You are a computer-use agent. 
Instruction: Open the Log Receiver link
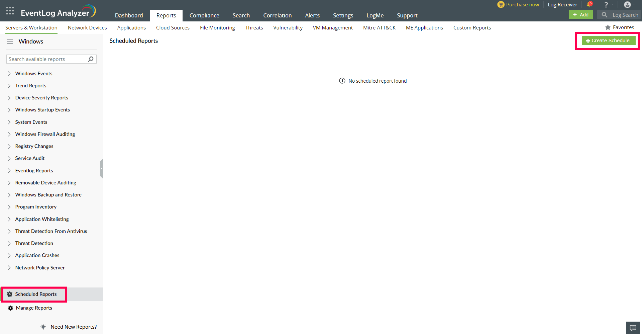coord(562,5)
